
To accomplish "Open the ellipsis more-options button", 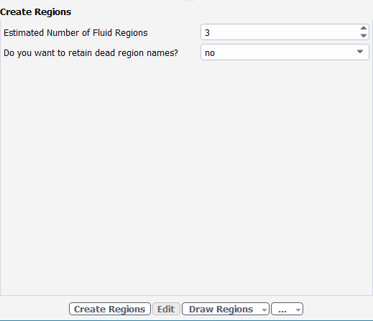I will click(x=282, y=309).
